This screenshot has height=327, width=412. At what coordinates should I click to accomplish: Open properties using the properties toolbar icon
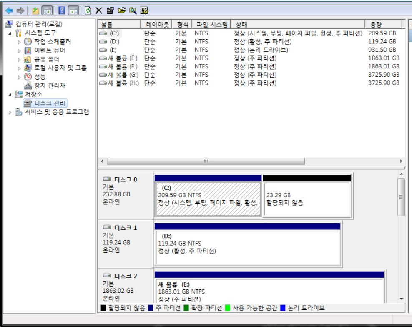point(111,10)
